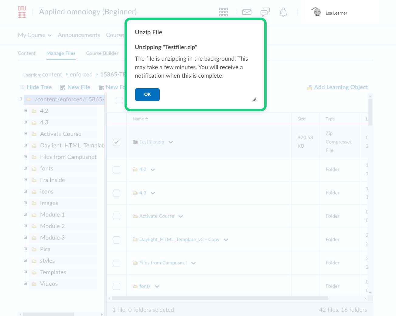Check the 4.2 folder row checkbox

click(x=117, y=170)
